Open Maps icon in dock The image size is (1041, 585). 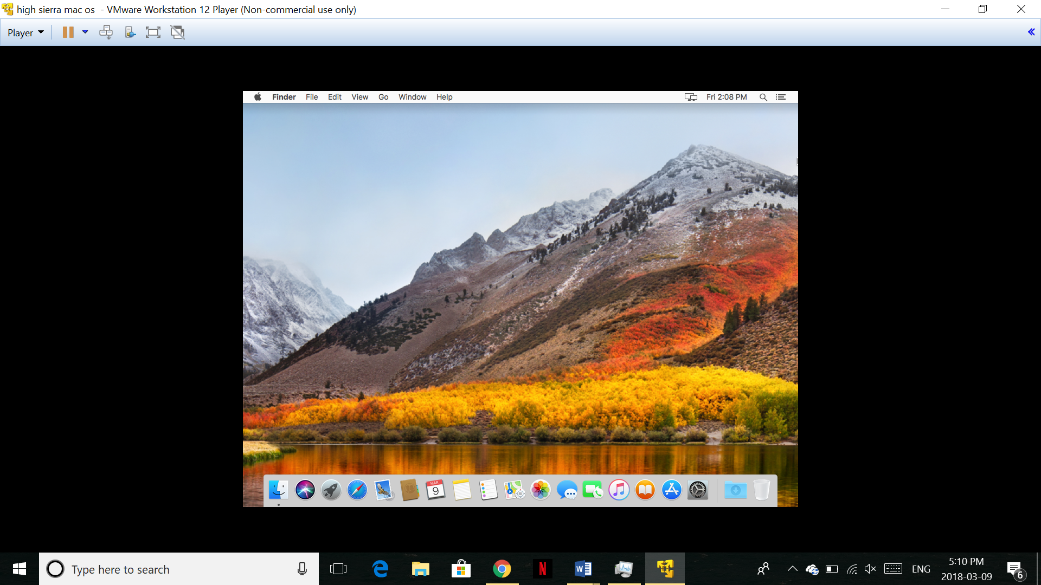[515, 490]
